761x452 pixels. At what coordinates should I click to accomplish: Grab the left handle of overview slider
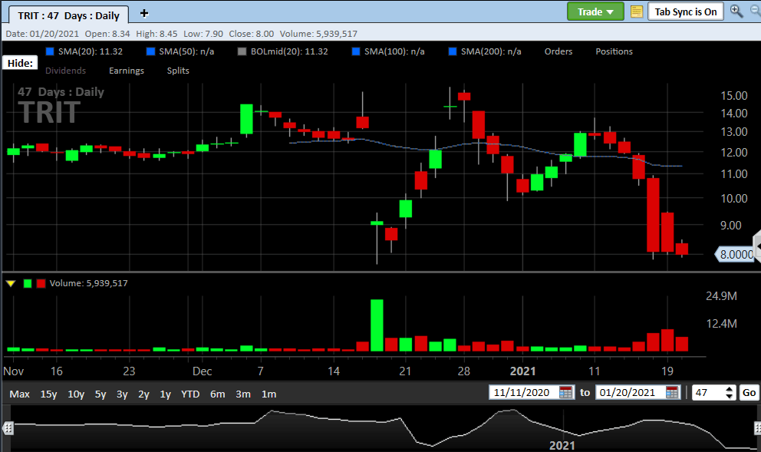[x=8, y=428]
